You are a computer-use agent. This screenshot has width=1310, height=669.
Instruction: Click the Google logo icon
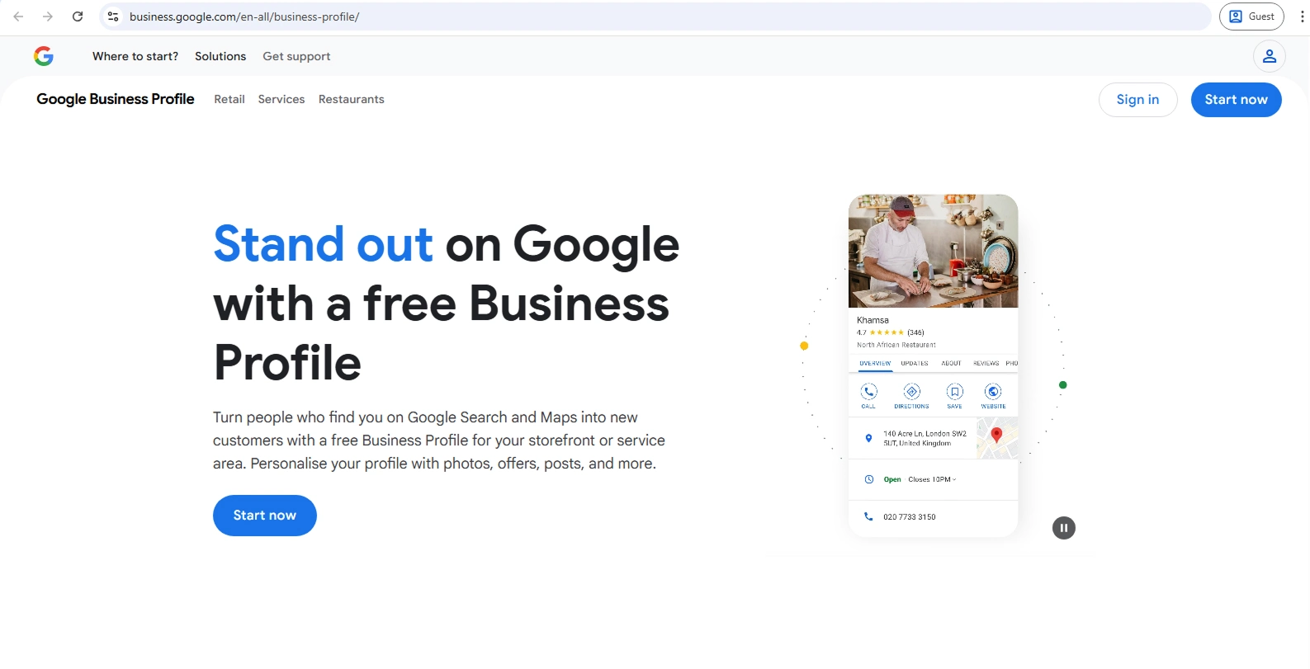[x=44, y=56]
